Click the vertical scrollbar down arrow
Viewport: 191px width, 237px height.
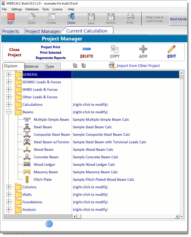[182, 216]
